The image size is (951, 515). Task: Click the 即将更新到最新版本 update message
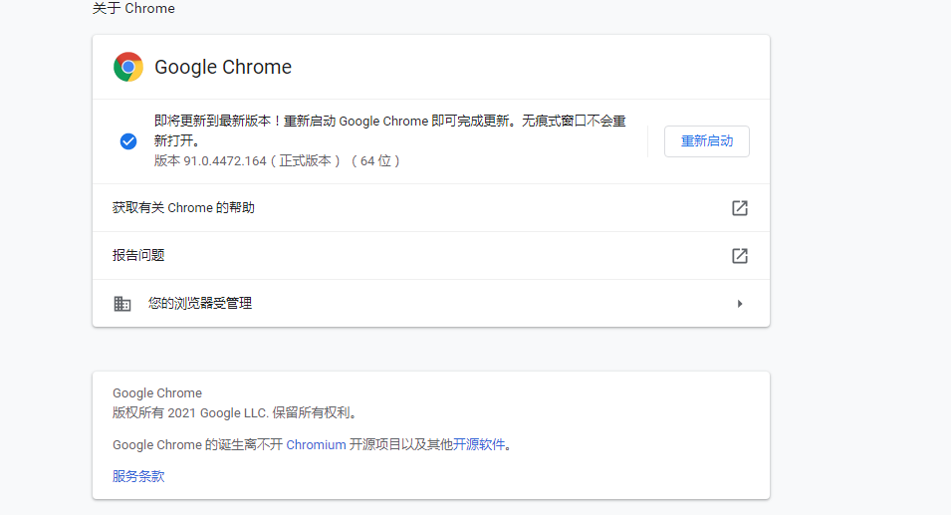[x=390, y=130]
